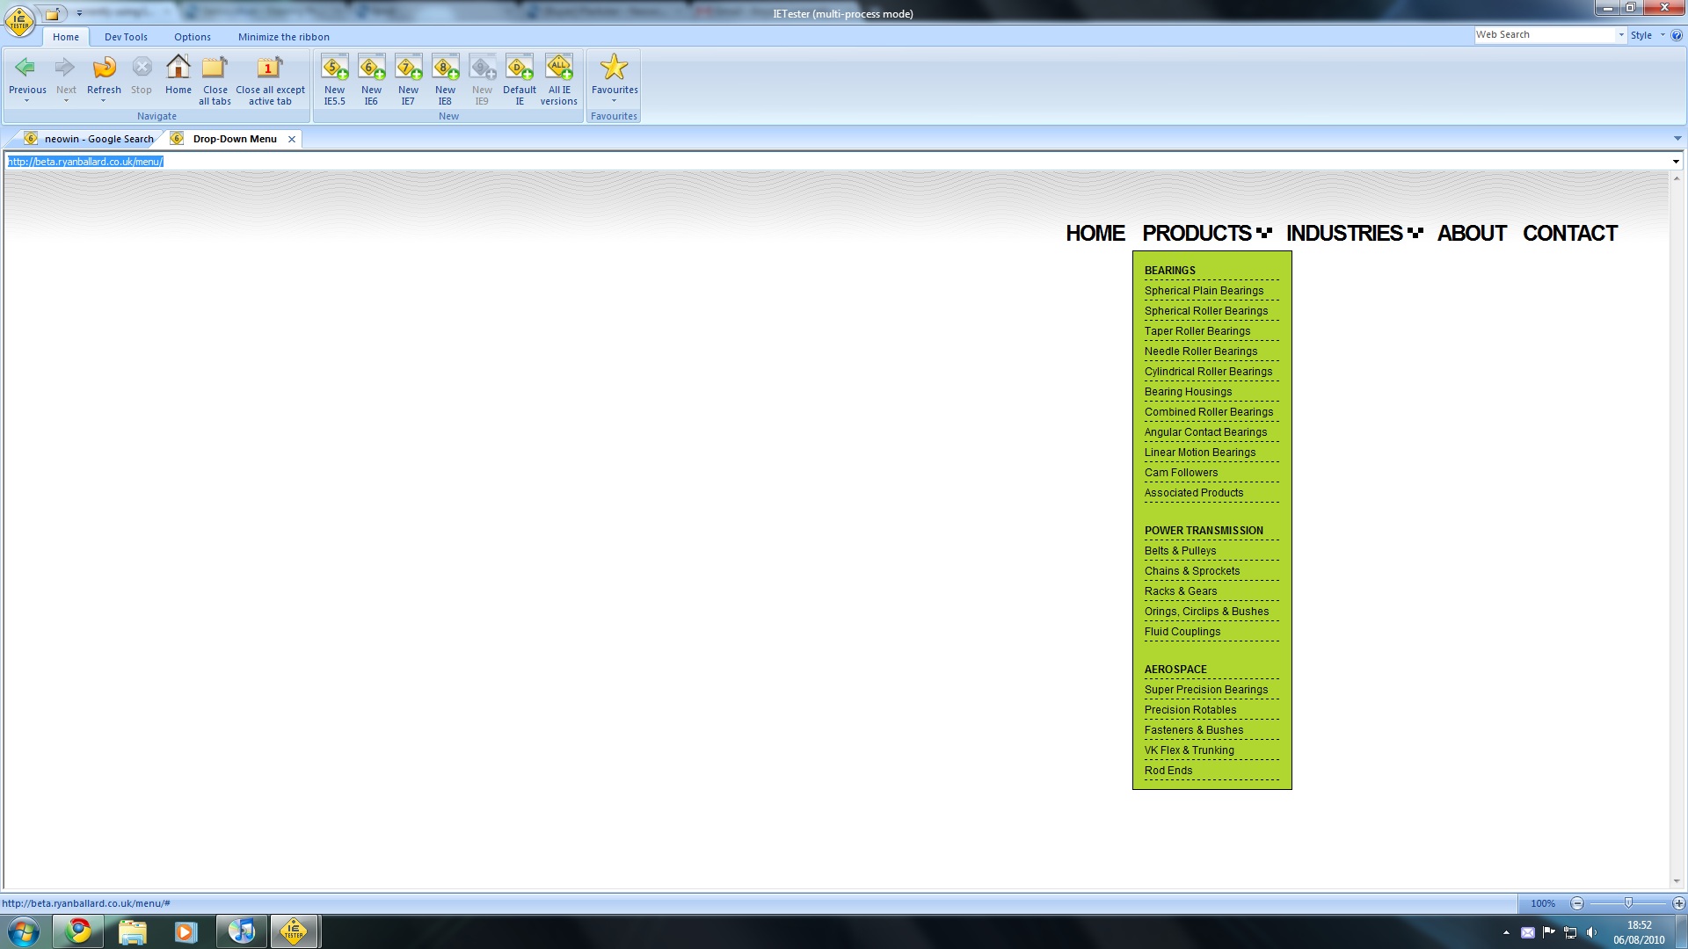The height and width of the screenshot is (949, 1688).
Task: Click the Chains & Sprockets link
Action: tap(1191, 571)
